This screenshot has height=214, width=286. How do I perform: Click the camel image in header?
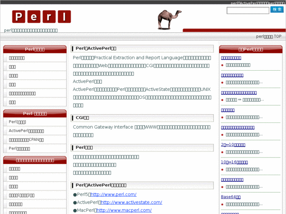169,20
